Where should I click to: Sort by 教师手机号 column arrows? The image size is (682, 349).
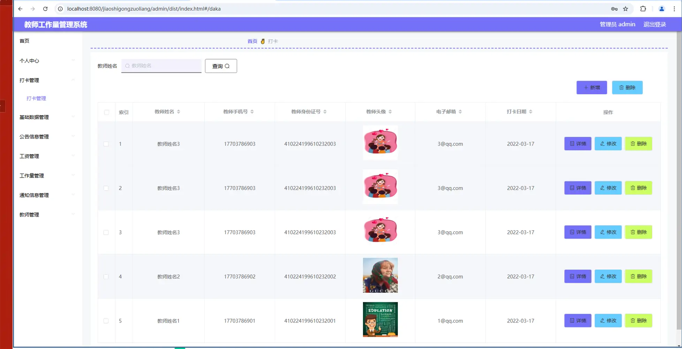[252, 112]
